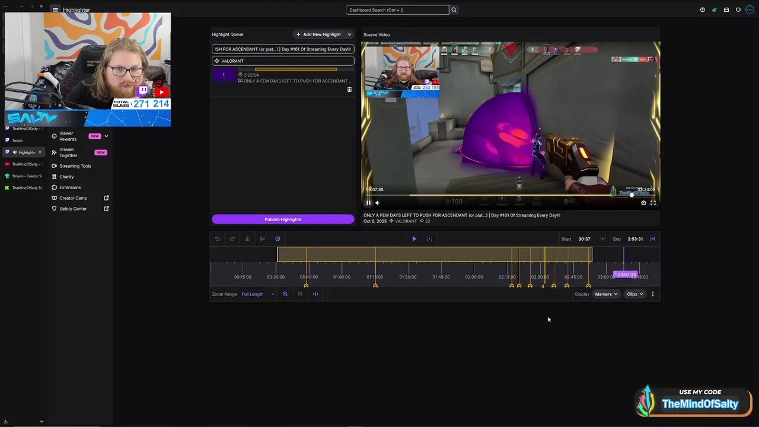
Task: Click the search magnifier button
Action: (454, 9)
